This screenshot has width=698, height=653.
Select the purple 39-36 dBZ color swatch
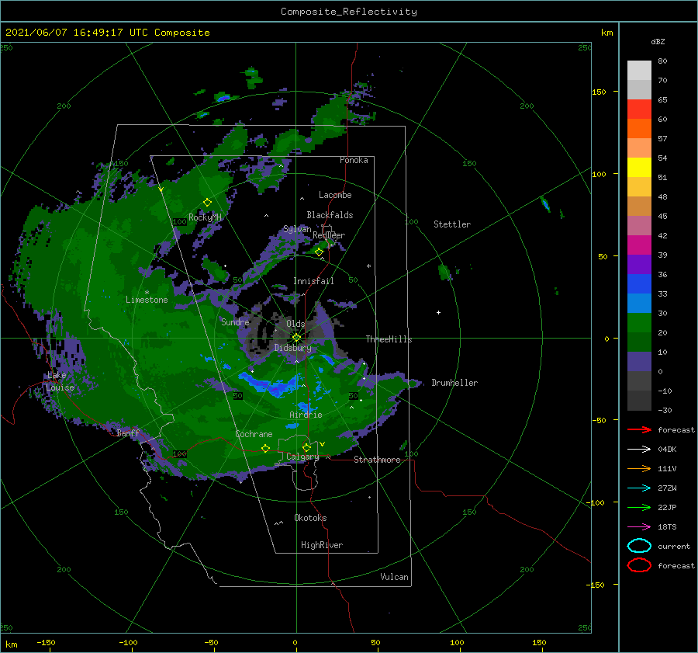[639, 264]
